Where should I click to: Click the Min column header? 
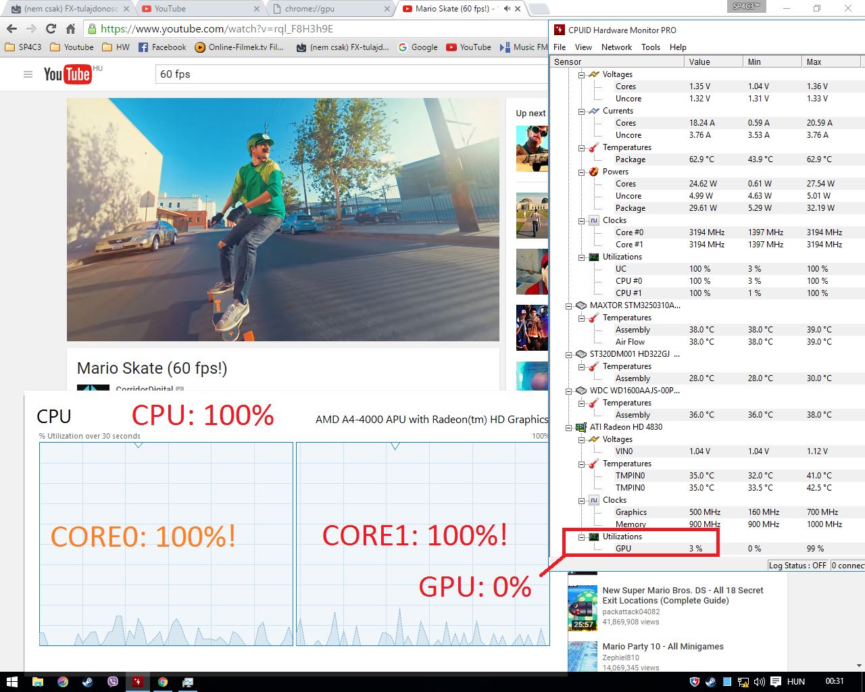point(772,61)
